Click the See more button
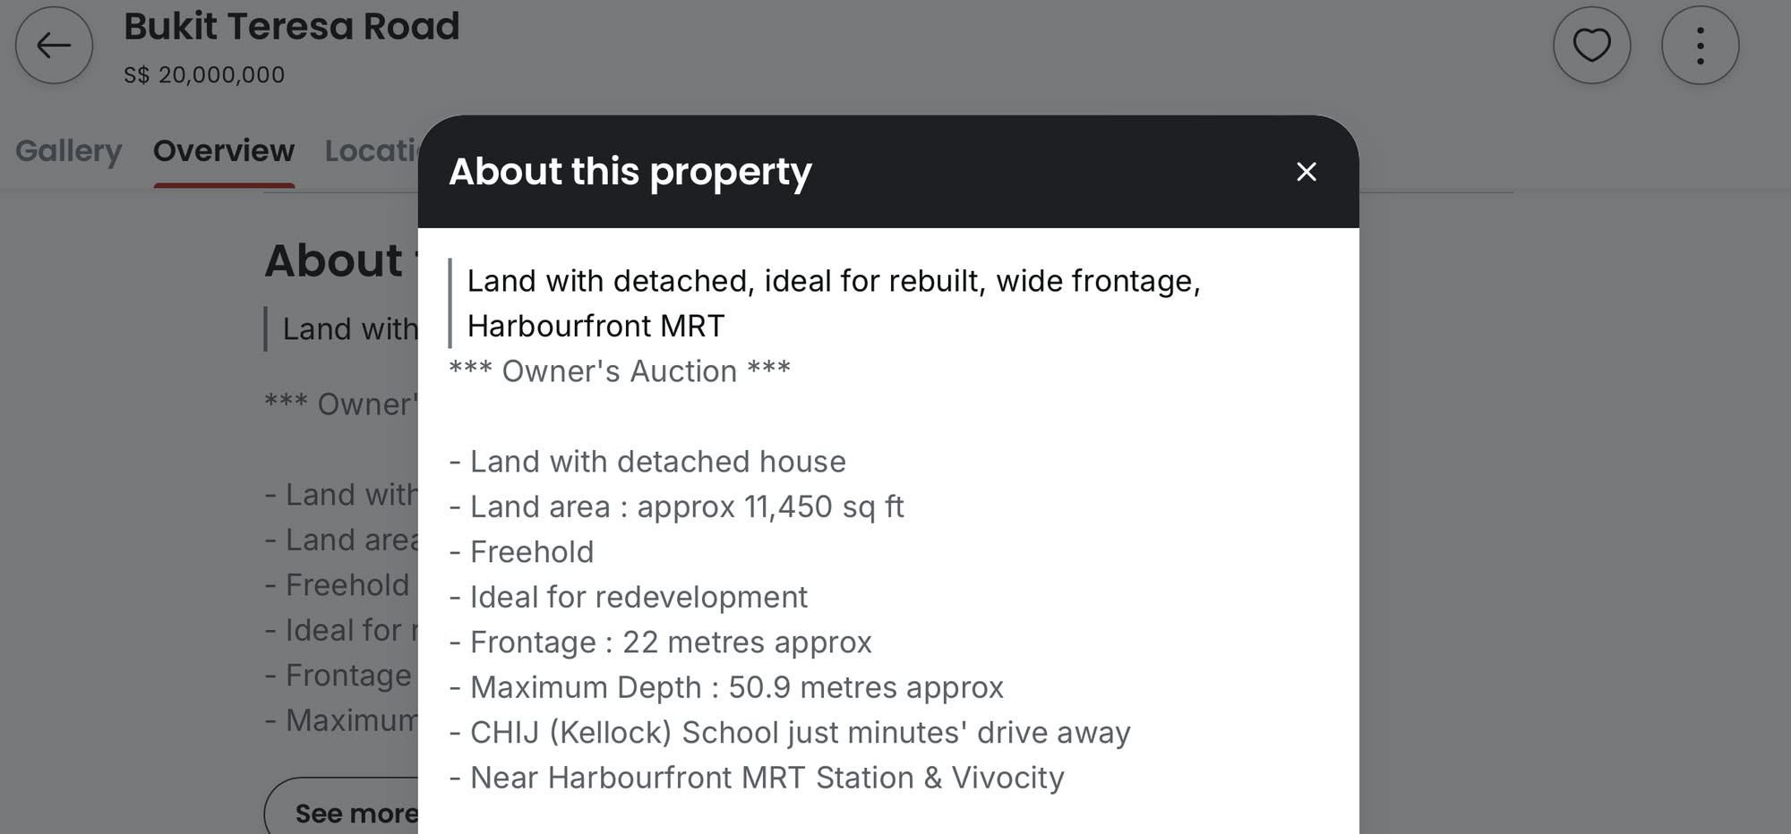The image size is (1791, 834). [x=341, y=810]
